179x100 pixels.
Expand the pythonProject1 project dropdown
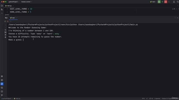click(x=14, y=2)
